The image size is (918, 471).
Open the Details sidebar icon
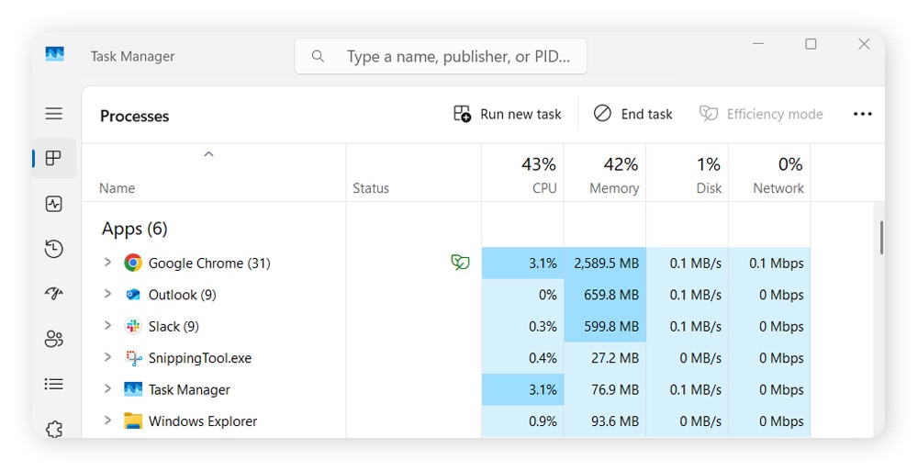pyautogui.click(x=54, y=384)
